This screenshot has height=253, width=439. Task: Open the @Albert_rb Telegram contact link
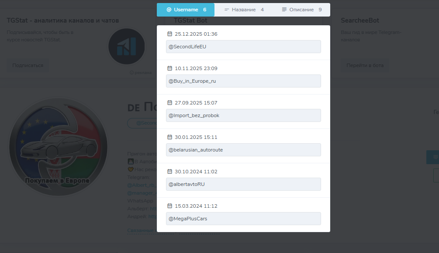(142, 185)
